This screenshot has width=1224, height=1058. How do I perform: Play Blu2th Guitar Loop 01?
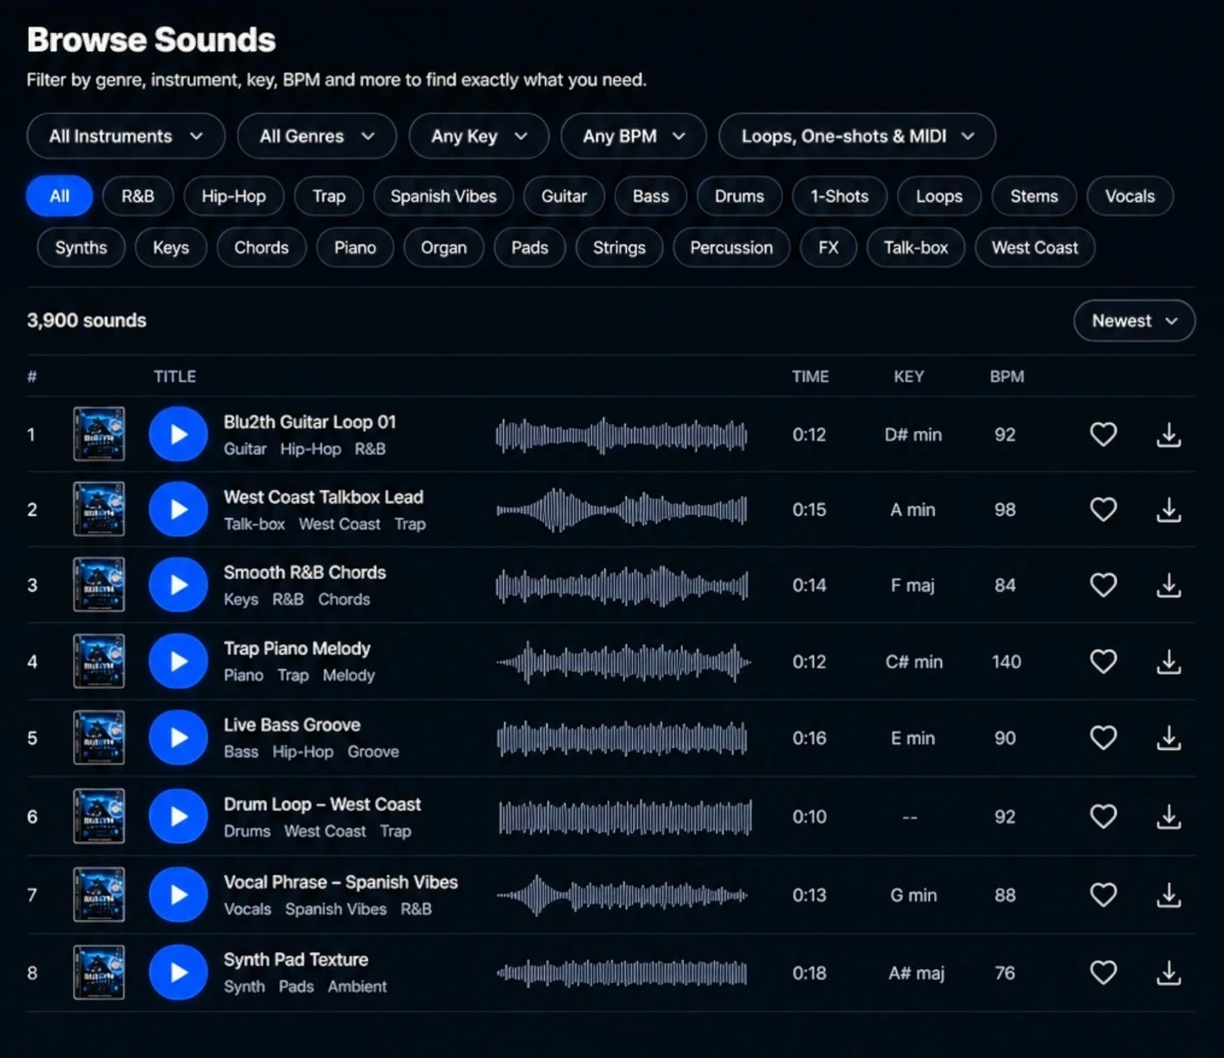178,434
